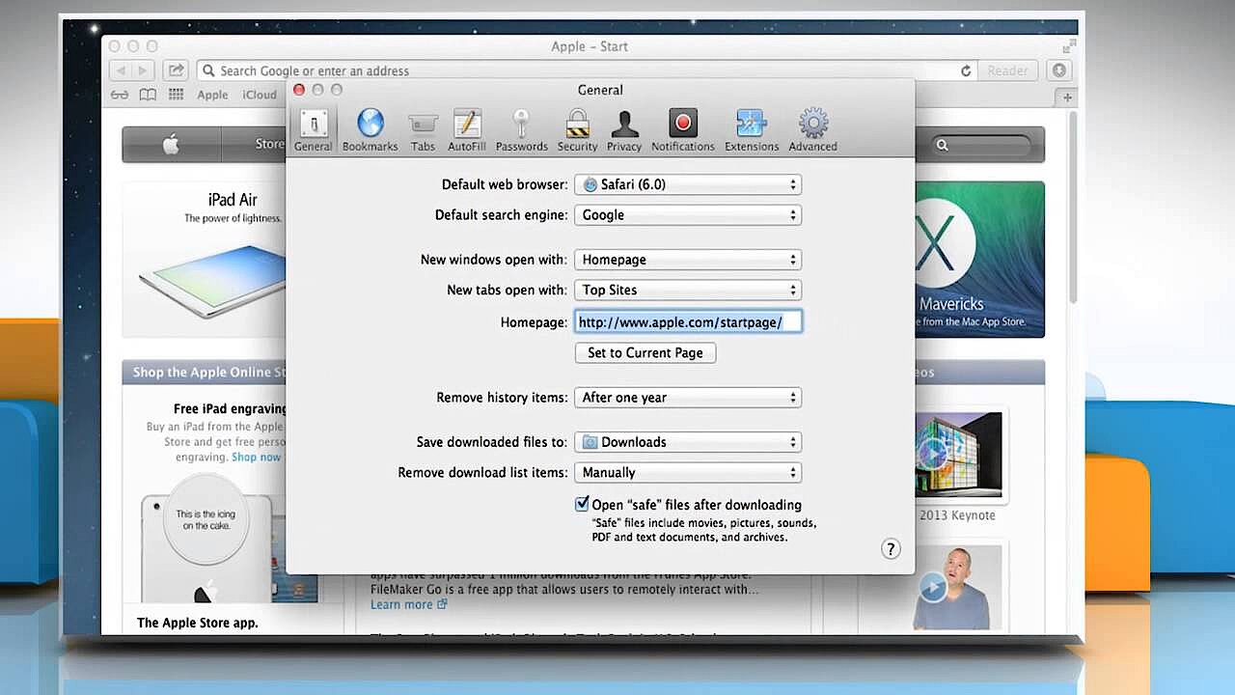Reload the page with the refresh icon
The height and width of the screenshot is (695, 1235).
pyautogui.click(x=966, y=70)
